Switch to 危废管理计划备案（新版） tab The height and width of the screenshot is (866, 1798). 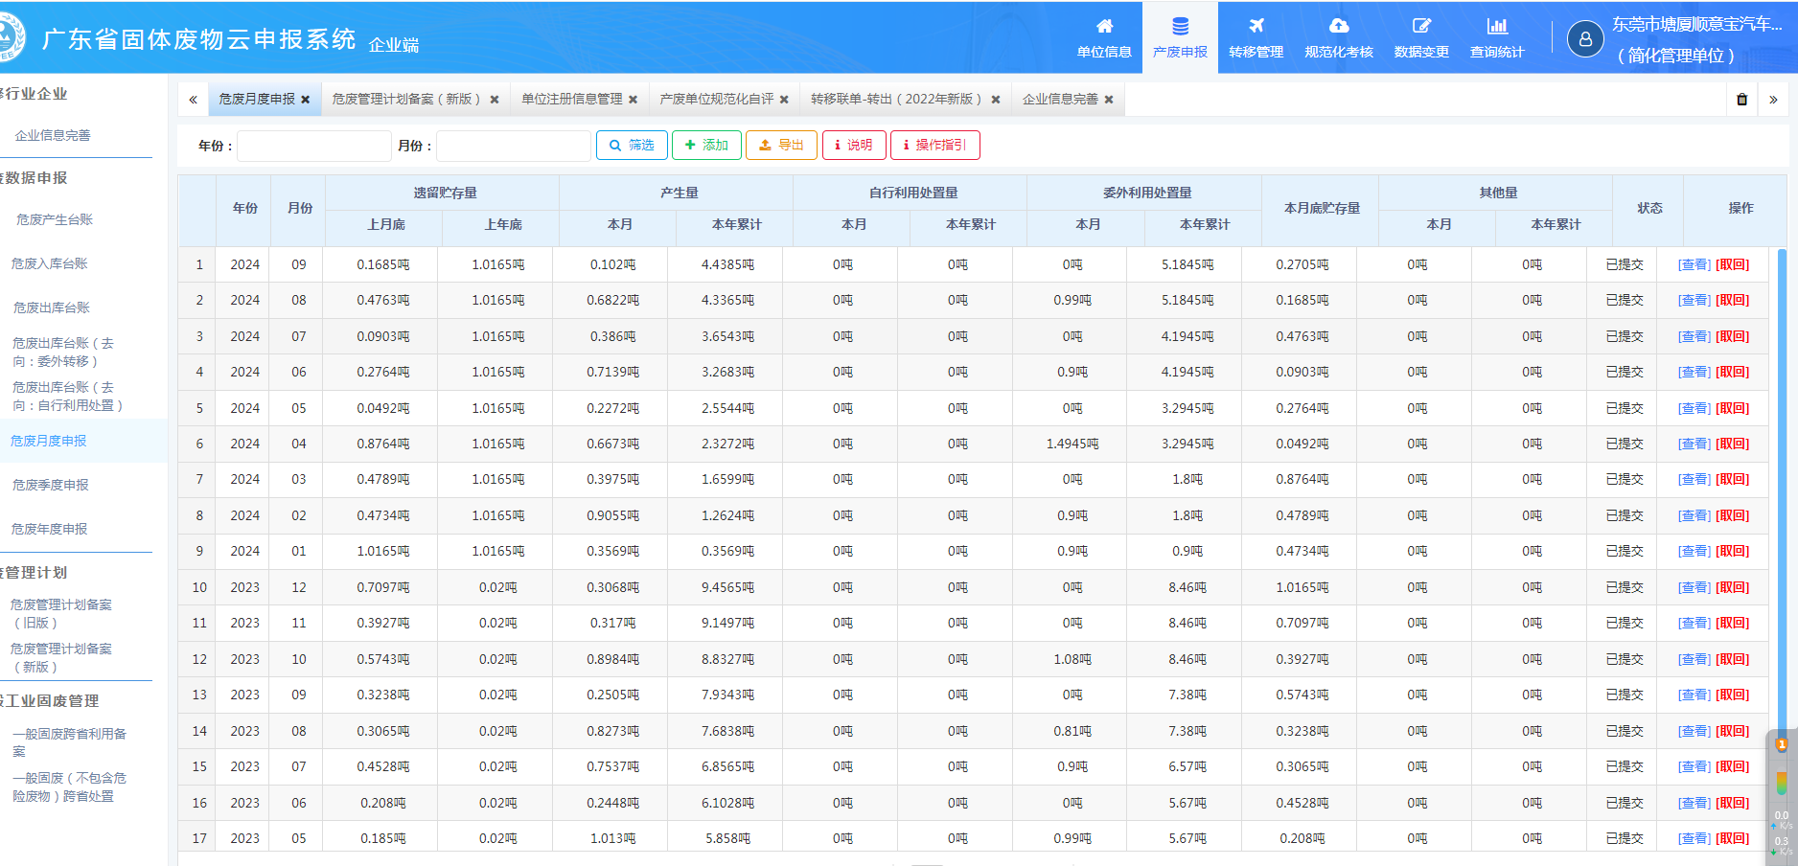pos(406,100)
